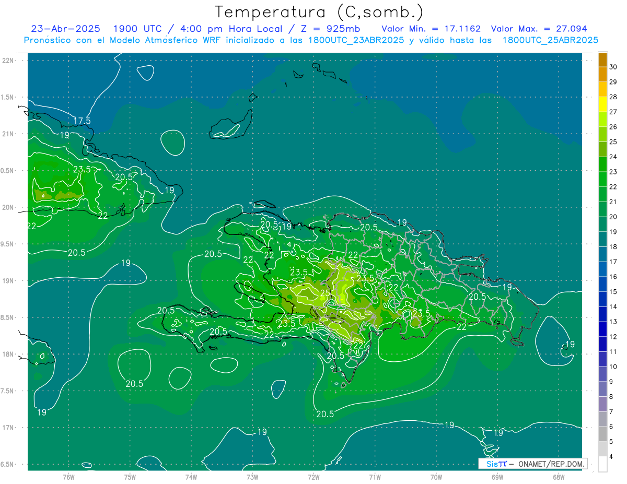
Task: Click latitude axis label '22N'
Action: pos(8,60)
